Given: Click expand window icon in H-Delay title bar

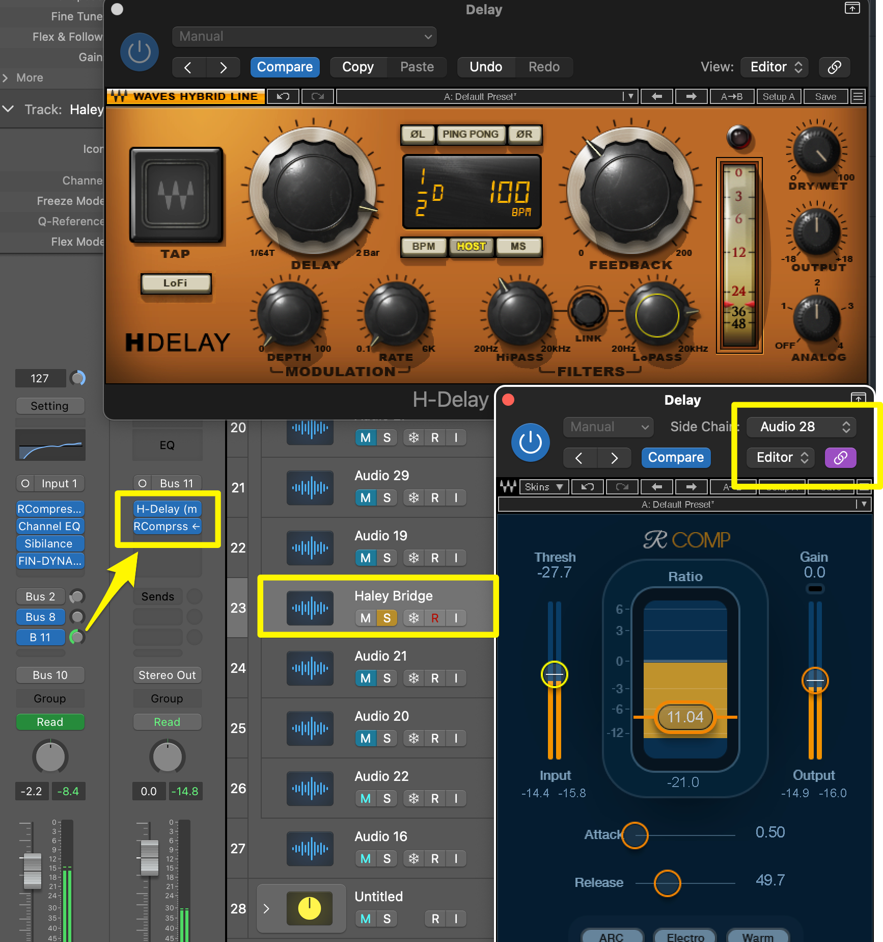Looking at the screenshot, I should pos(852,8).
